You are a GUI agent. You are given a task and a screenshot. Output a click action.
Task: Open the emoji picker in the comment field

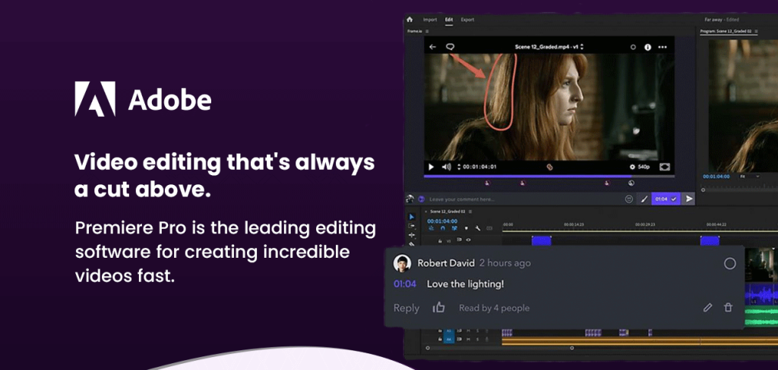click(628, 199)
